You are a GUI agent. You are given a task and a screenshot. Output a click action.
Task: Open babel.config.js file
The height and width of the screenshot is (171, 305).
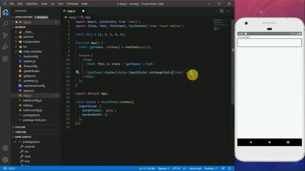point(32,100)
